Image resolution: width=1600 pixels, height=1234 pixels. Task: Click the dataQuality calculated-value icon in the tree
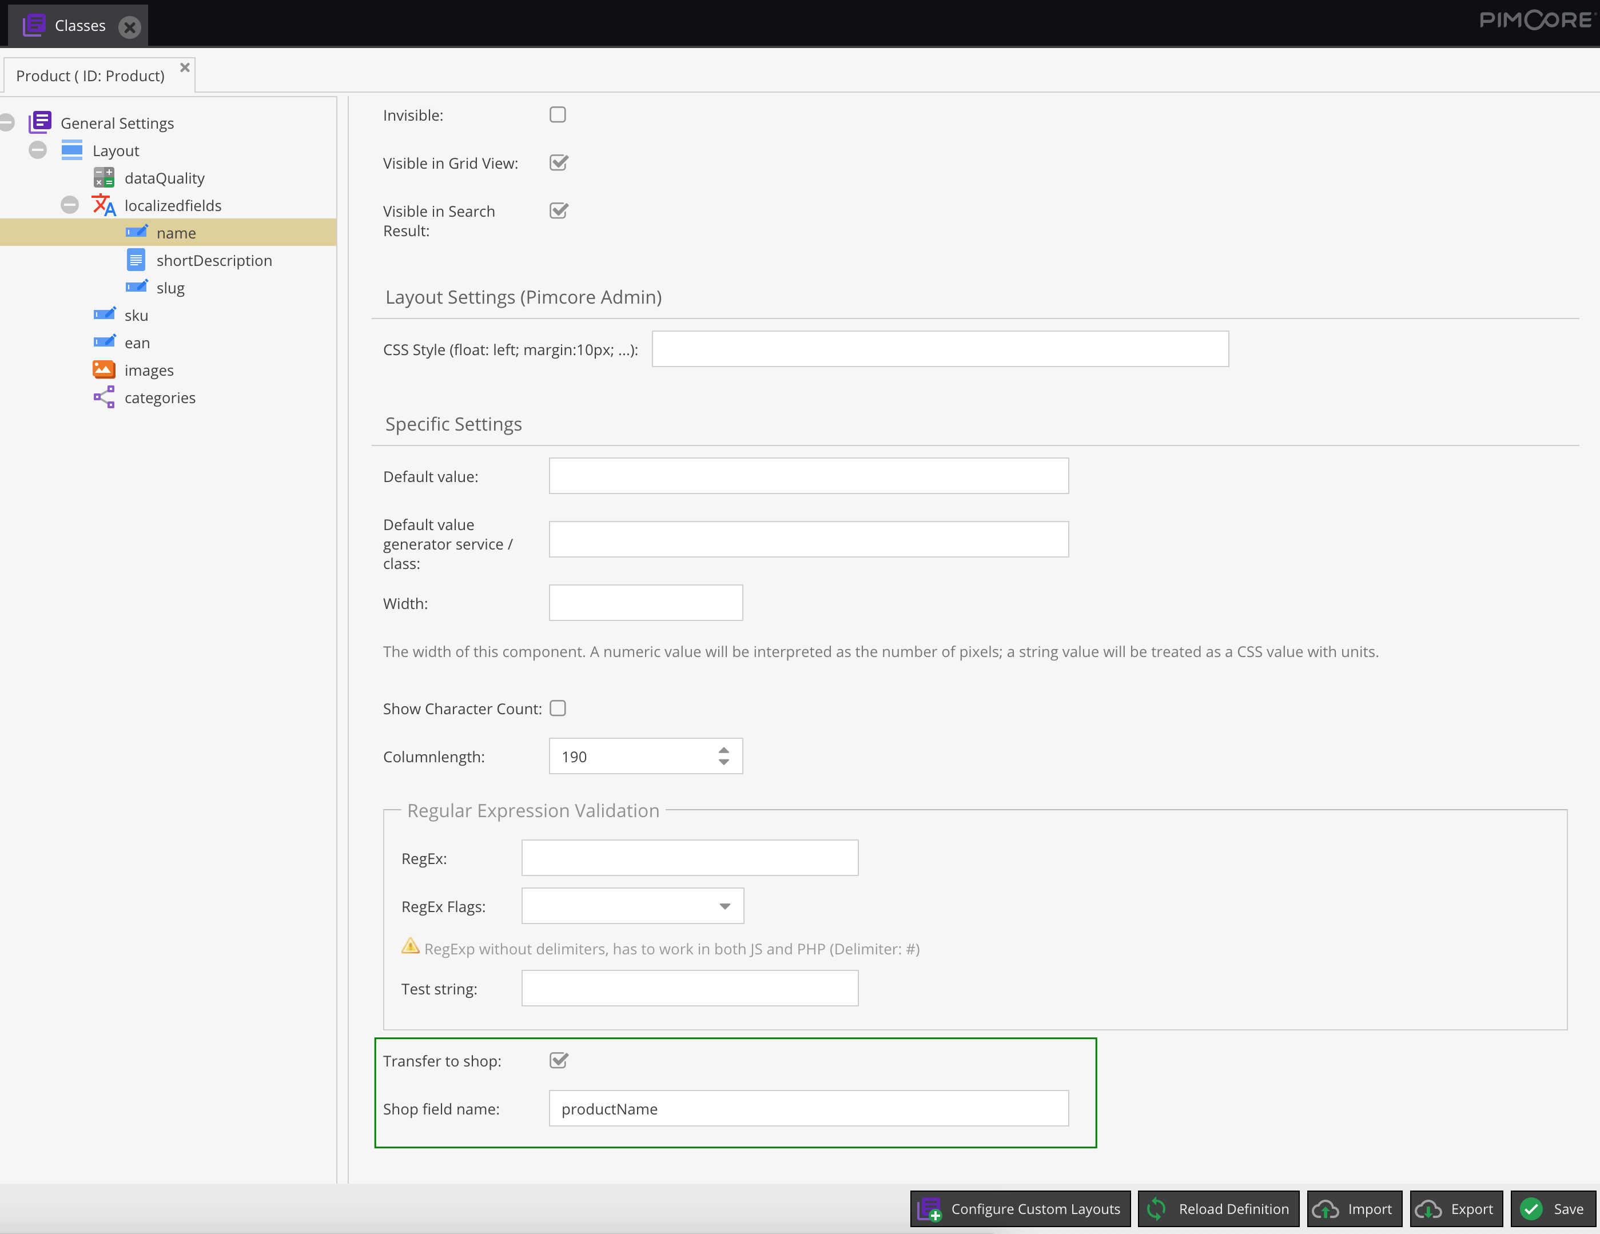tap(104, 178)
